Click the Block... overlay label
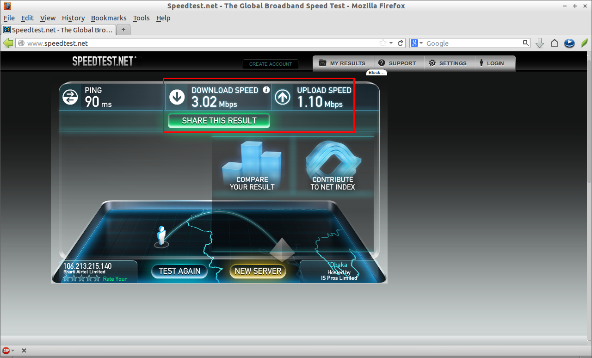Screen dimensions: 592x358 pos(376,73)
